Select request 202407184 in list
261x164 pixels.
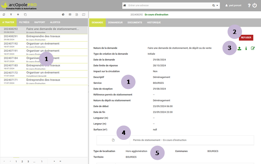click(44, 60)
